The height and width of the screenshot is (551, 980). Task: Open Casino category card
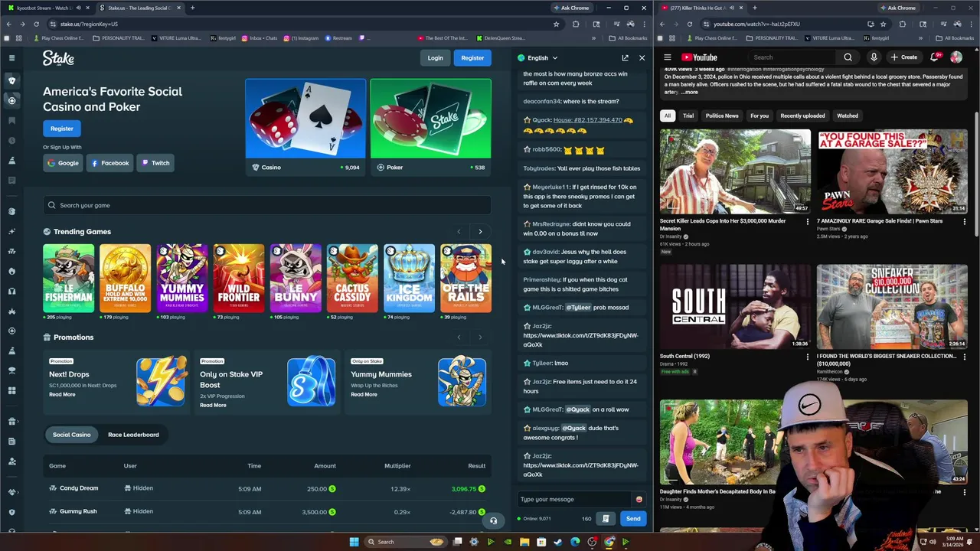pos(305,127)
